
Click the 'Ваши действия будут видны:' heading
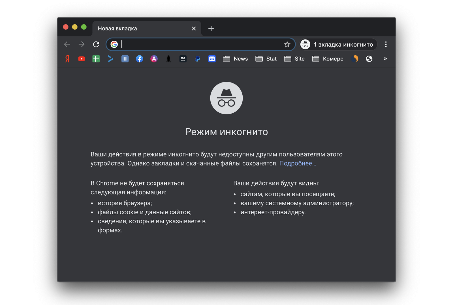276,183
